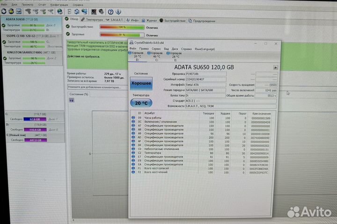Open Файл menu in Hard Disk Sentinel
This screenshot has height=224, width=337.
click(x=4, y=4)
